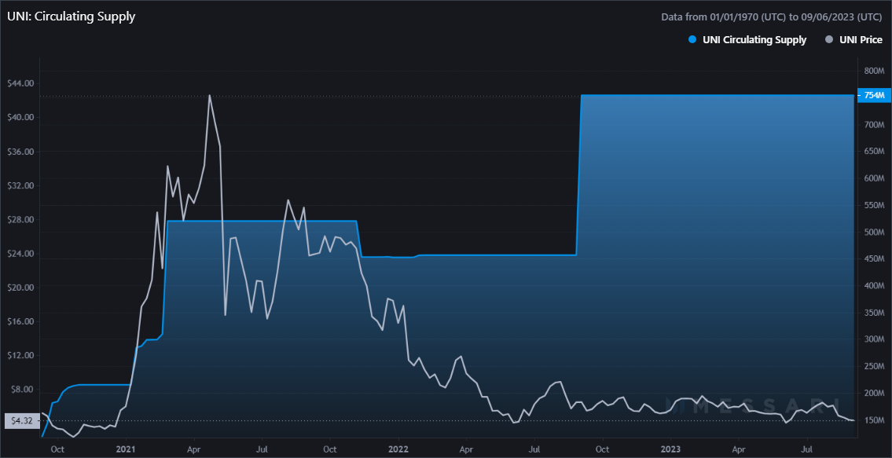Click the 300M supply axis label
This screenshot has height=458, width=892.
coord(875,339)
